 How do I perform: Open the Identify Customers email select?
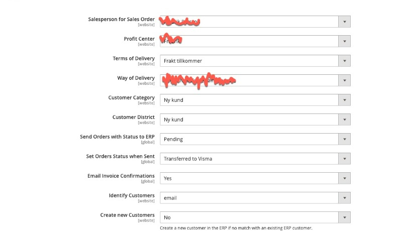point(255,198)
